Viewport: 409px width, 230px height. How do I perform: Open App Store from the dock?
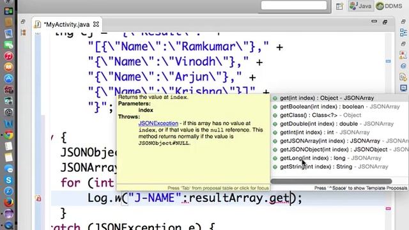click(8, 79)
